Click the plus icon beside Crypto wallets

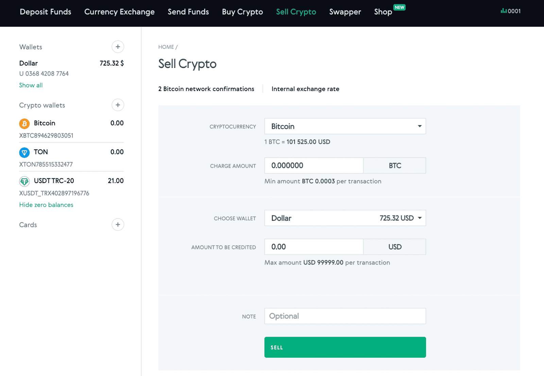(x=118, y=105)
